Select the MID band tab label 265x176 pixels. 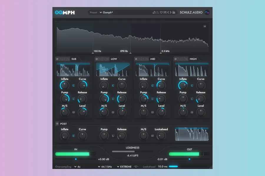(x=153, y=59)
